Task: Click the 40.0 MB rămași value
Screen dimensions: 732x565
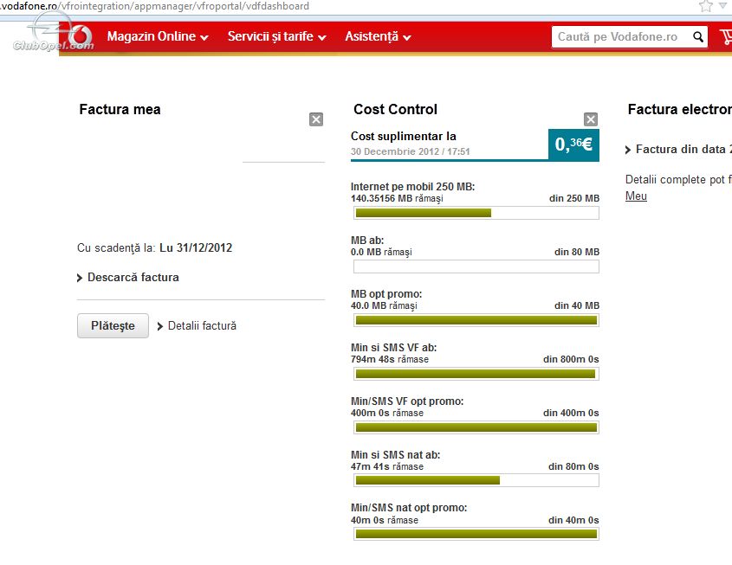Action: coord(384,305)
